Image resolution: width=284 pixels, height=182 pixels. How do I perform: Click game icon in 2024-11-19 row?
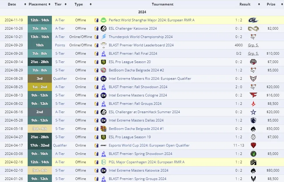click(x=96, y=20)
